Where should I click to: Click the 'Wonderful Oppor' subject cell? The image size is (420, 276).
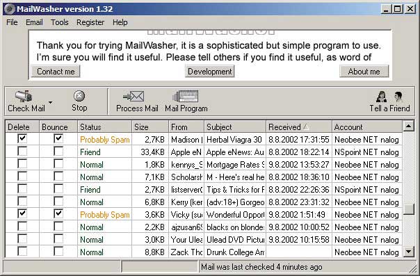point(235,215)
